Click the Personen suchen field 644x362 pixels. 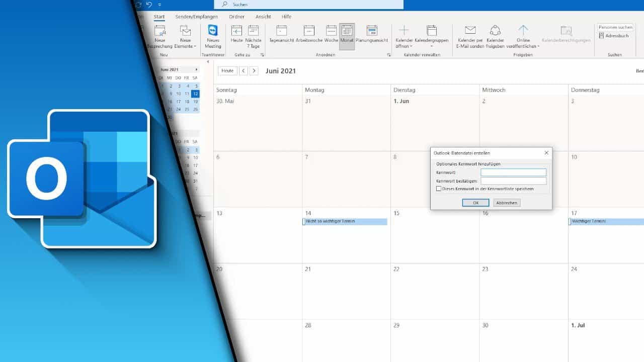pos(615,27)
